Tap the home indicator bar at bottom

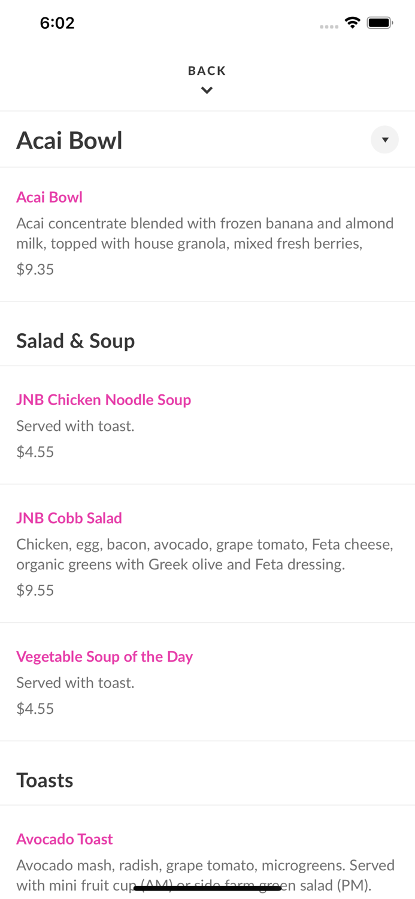207,888
